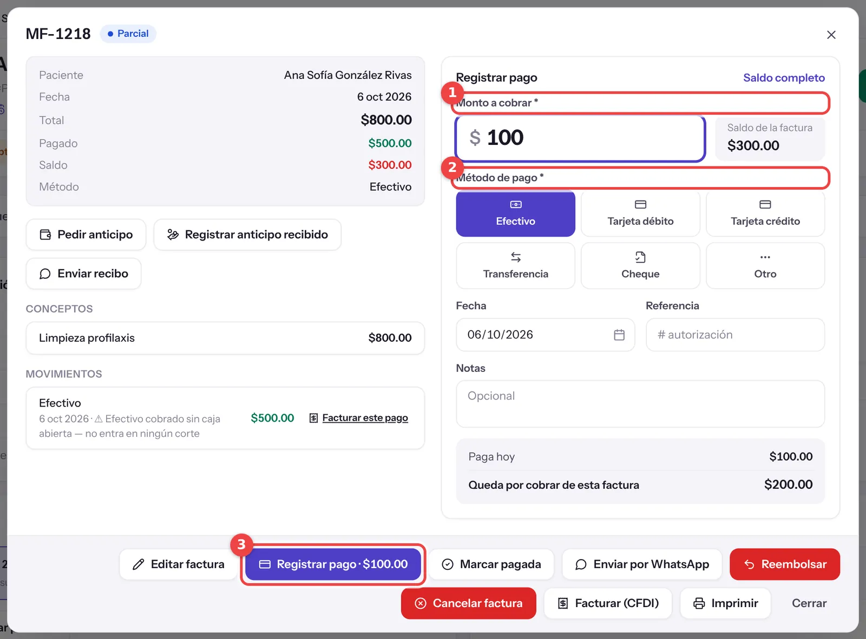Click Cancelar factura button
The height and width of the screenshot is (639, 866).
pos(469,603)
